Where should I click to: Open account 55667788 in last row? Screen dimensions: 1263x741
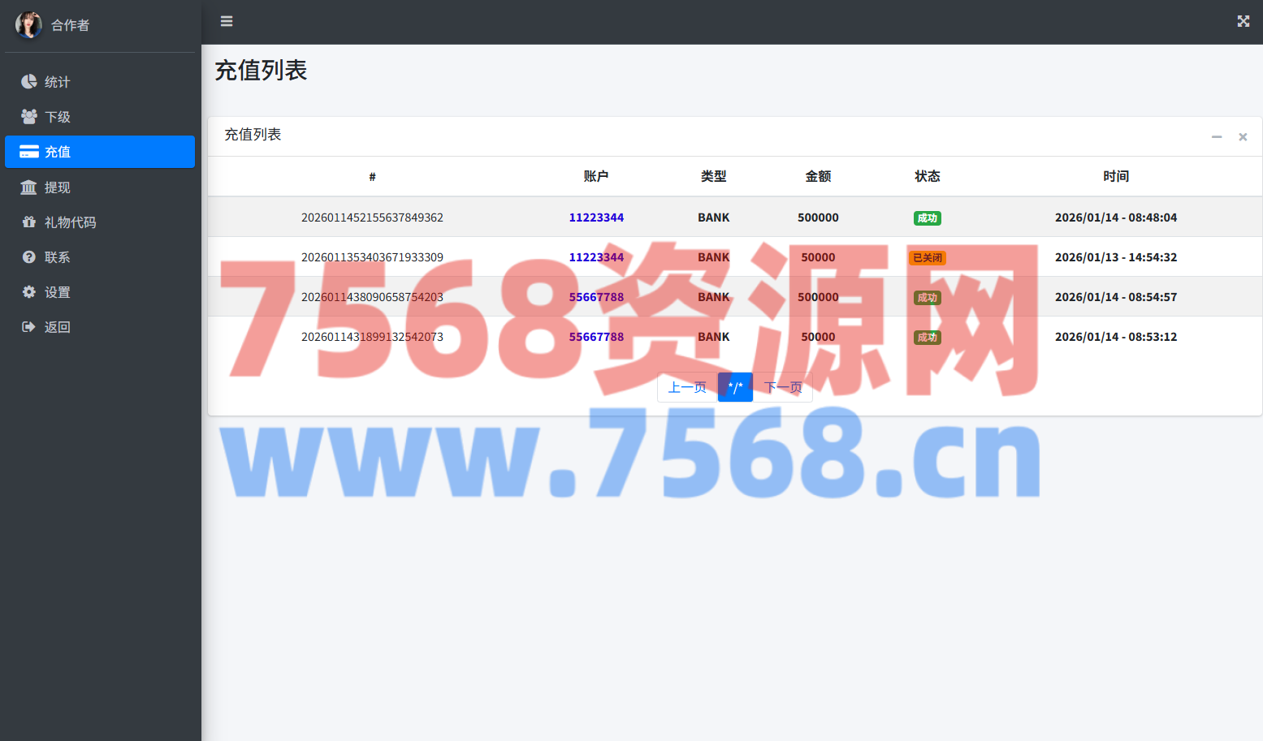coord(596,337)
